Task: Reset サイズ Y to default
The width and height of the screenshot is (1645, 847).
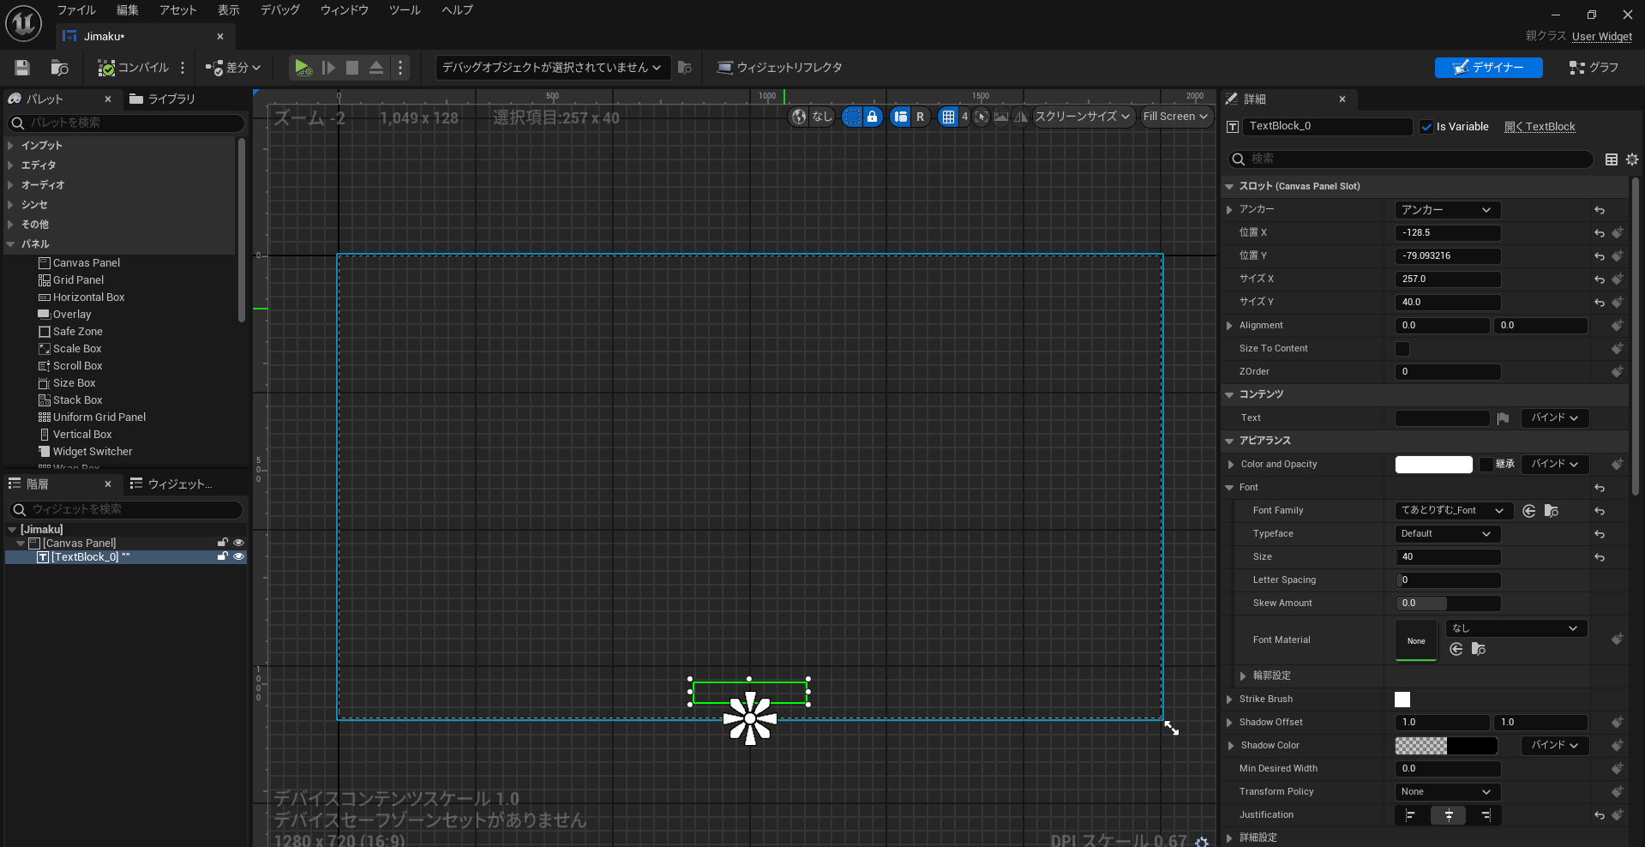Action: point(1600,303)
